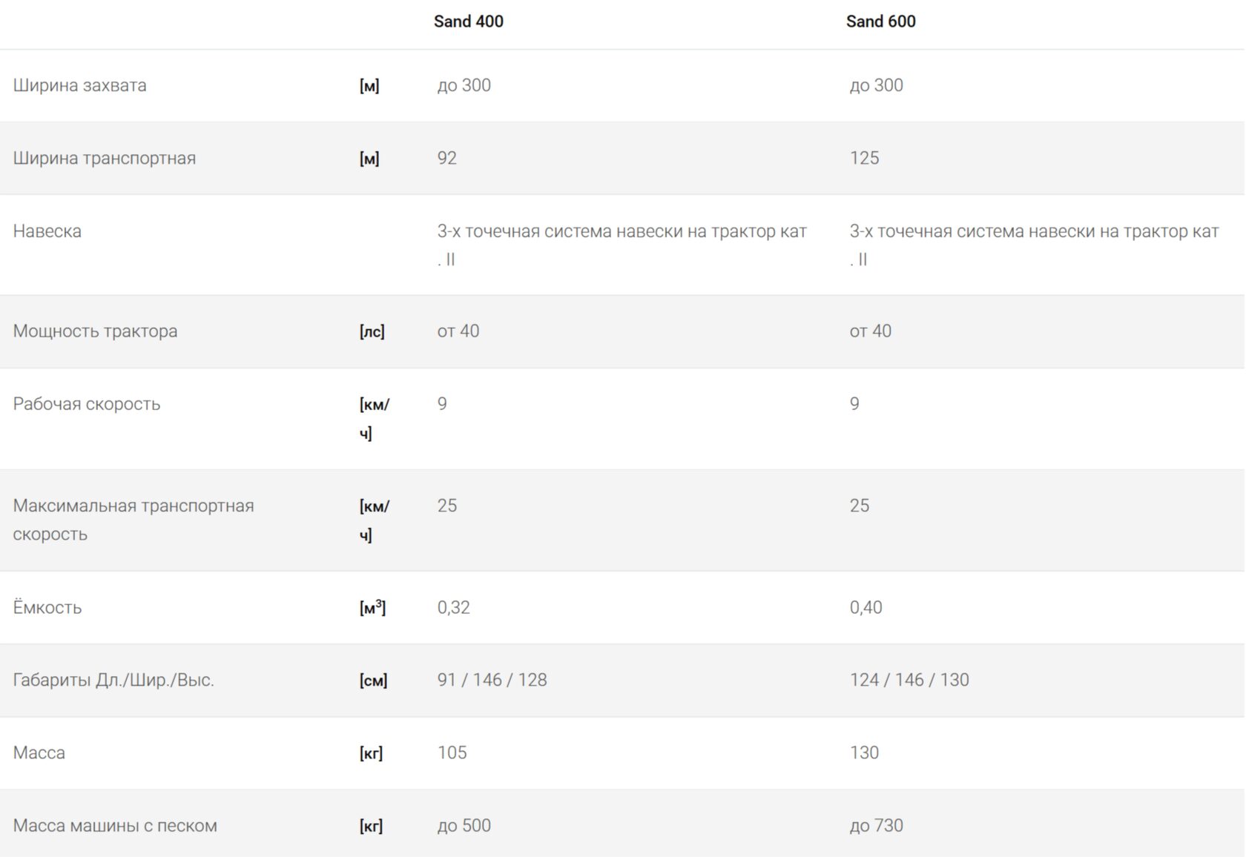Click the Навеска row label
Image resolution: width=1246 pixels, height=857 pixels.
point(47,231)
